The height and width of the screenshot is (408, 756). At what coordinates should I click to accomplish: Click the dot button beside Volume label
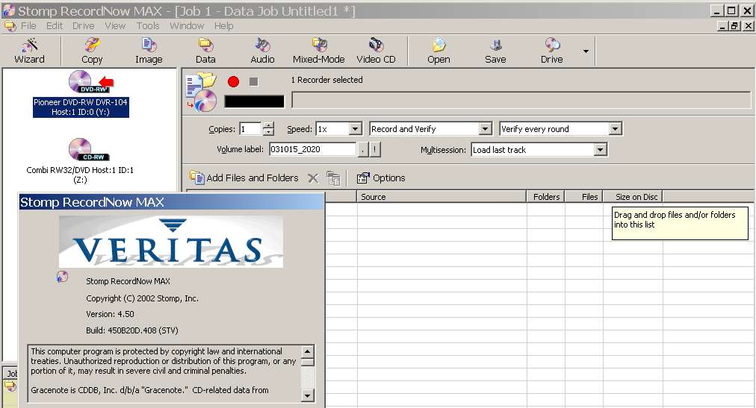(363, 149)
